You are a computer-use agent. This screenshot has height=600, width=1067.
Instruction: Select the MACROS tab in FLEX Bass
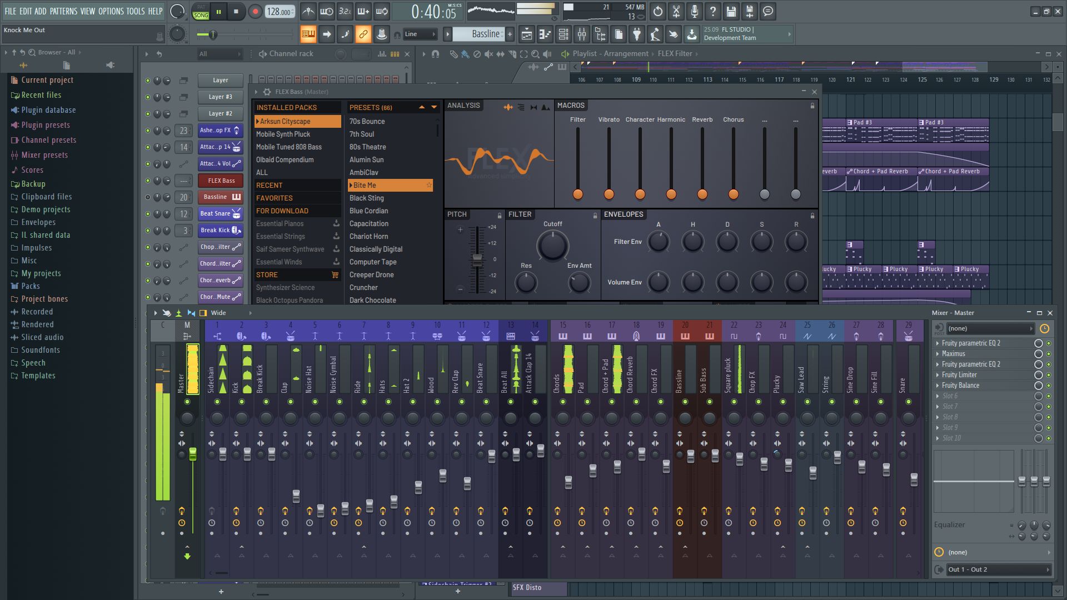tap(570, 105)
